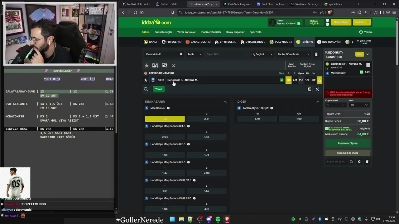Copy the member number

coord(299,23)
